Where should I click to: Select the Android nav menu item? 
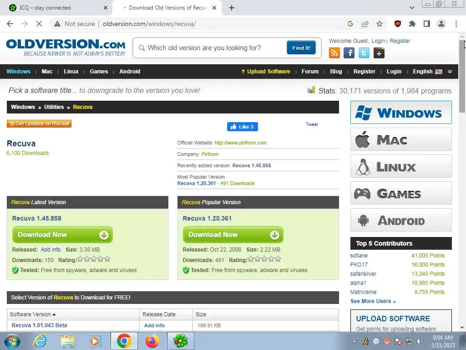tap(130, 72)
